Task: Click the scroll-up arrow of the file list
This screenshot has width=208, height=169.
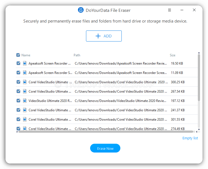Action: 199,53
